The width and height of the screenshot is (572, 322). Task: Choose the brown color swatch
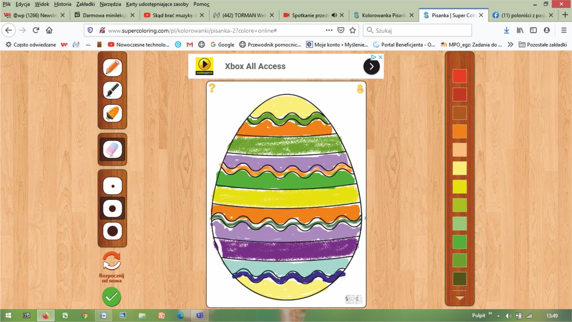pyautogui.click(x=460, y=113)
